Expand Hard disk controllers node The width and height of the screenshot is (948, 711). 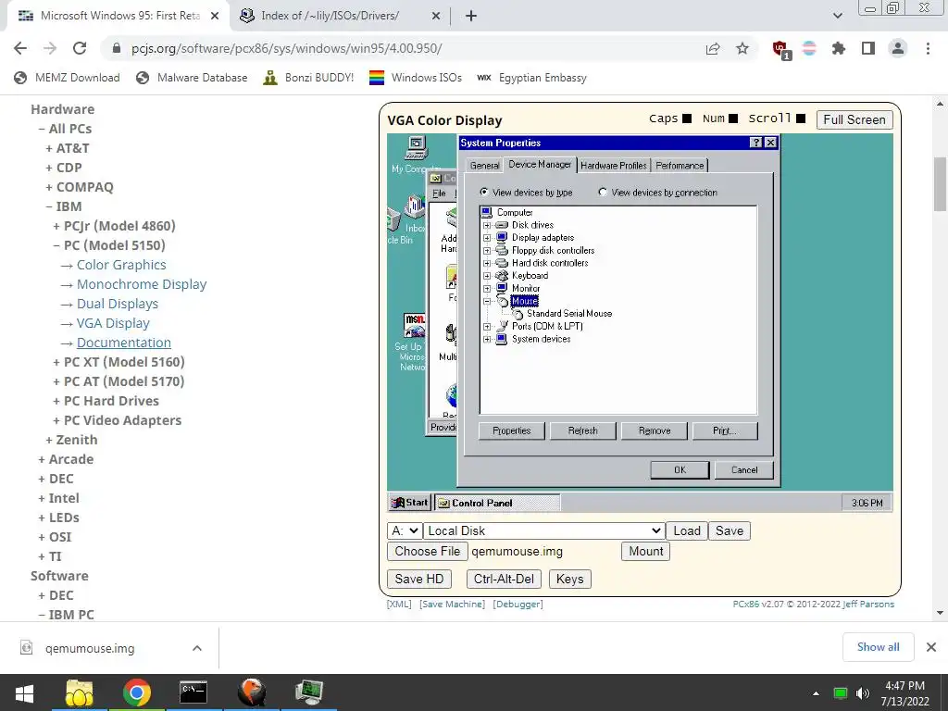point(487,263)
